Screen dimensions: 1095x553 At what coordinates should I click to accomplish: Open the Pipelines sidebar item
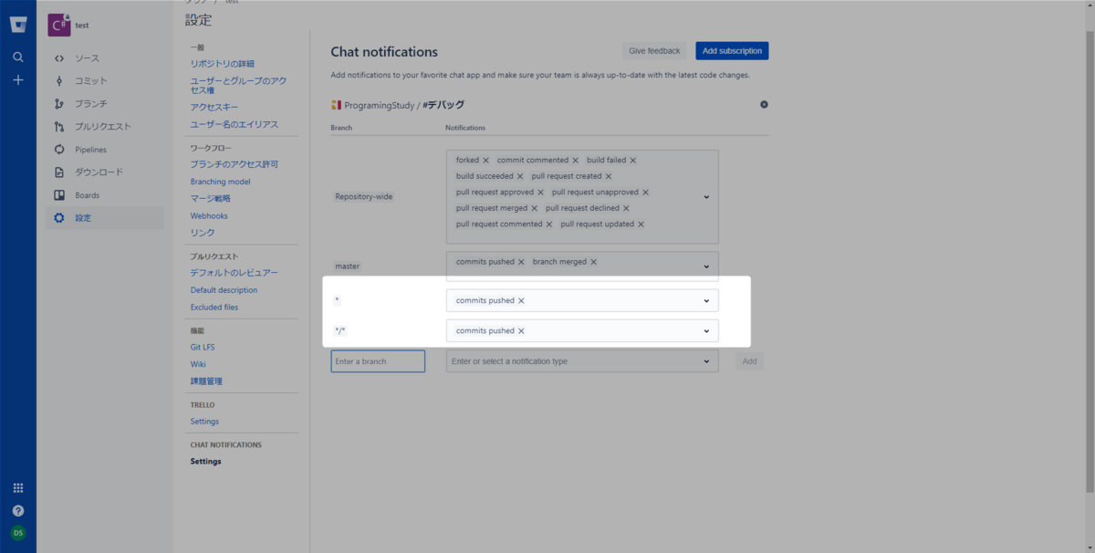coord(90,150)
